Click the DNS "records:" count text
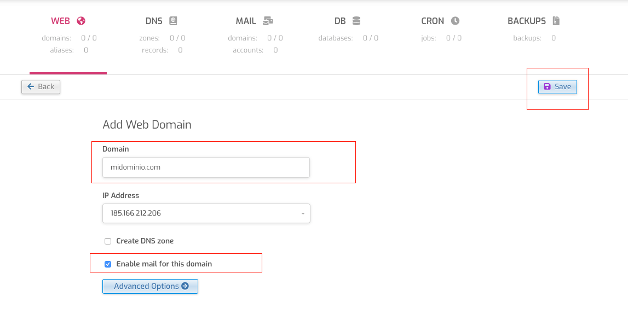This screenshot has width=628, height=331. tap(162, 50)
